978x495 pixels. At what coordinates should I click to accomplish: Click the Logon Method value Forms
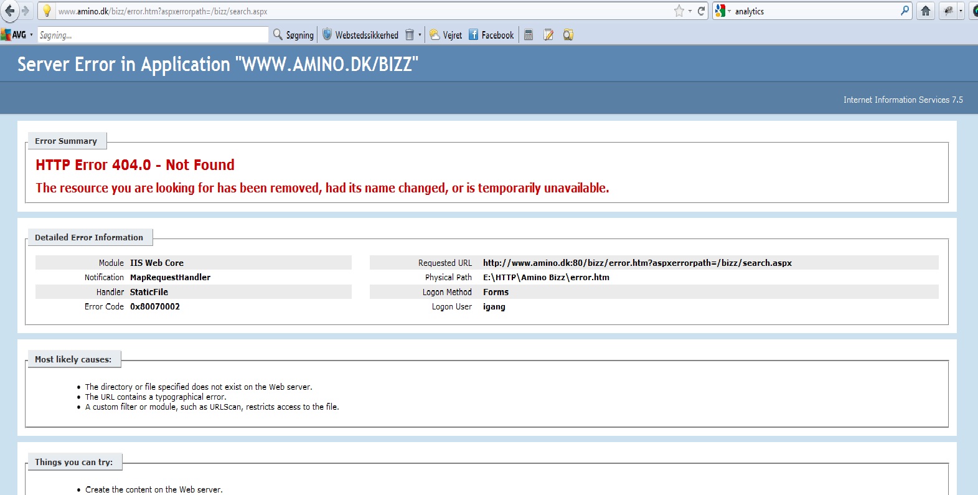[496, 292]
